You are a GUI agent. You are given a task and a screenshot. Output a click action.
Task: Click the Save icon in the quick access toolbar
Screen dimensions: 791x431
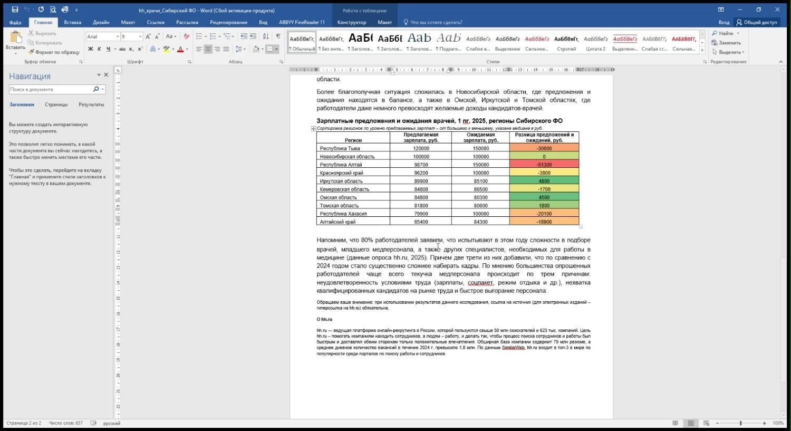[15, 9]
